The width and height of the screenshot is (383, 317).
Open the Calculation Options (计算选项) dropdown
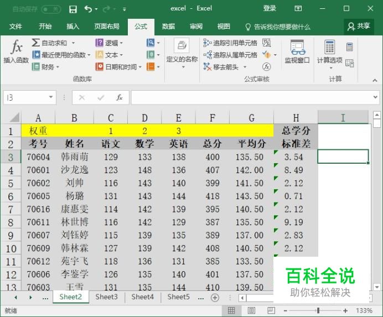[x=329, y=53]
